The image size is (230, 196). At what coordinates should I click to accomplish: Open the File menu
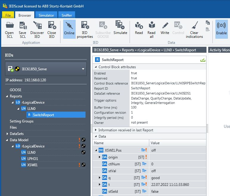pos(8,15)
